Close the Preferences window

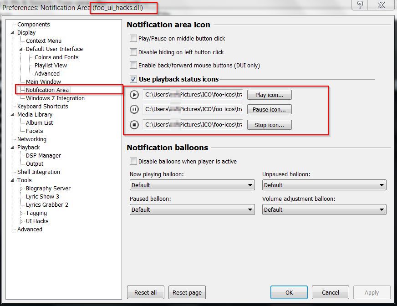[x=381, y=5]
